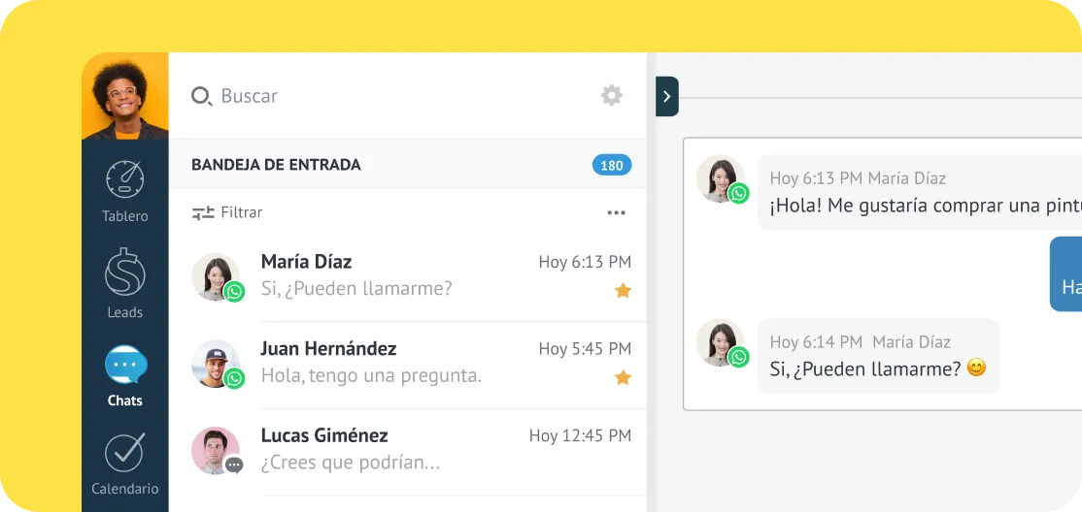The height and width of the screenshot is (512, 1082).
Task: Open settings gear icon beside search
Action: (611, 95)
